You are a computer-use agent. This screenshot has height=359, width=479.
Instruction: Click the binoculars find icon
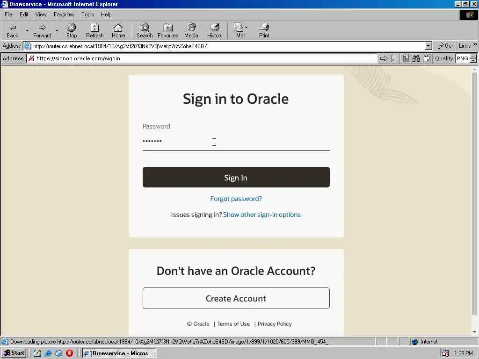tap(416, 58)
